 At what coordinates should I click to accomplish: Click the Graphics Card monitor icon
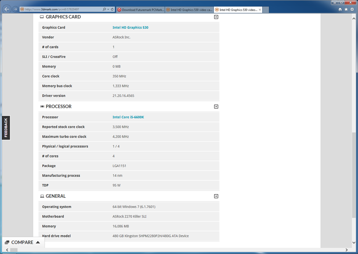(42, 17)
